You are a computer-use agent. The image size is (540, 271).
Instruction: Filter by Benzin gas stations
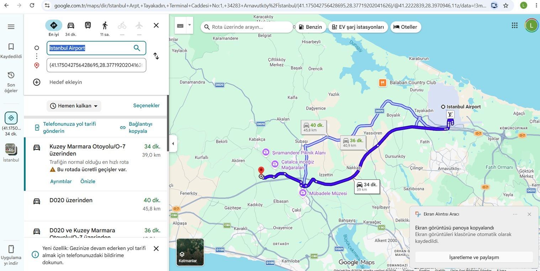311,27
